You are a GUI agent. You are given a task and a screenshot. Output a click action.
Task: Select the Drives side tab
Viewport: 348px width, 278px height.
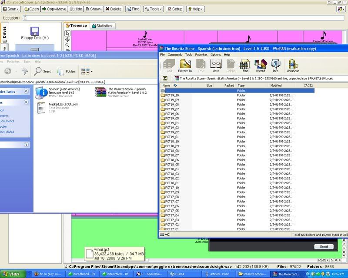(4, 33)
